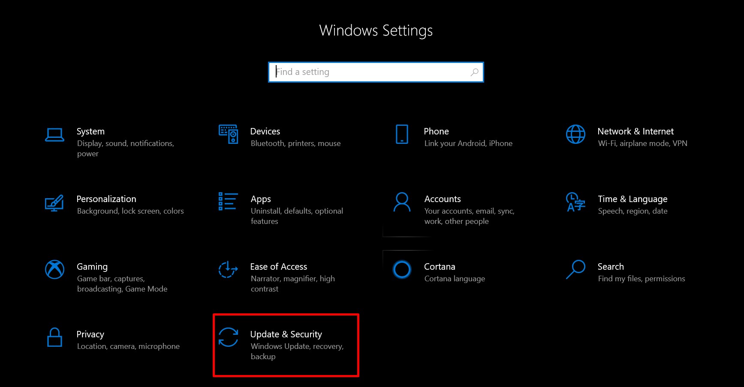Click "Uninstall, defaults, optional features" description
The height and width of the screenshot is (387, 744).
(x=297, y=216)
